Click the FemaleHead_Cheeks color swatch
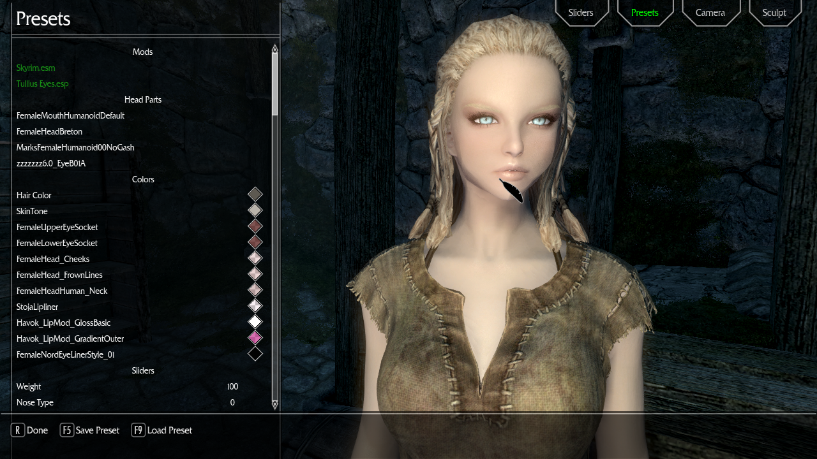The width and height of the screenshot is (817, 459). [x=255, y=258]
